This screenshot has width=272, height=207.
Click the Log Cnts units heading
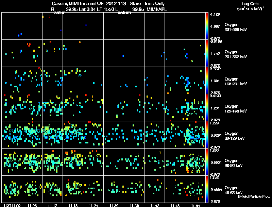click(x=250, y=6)
